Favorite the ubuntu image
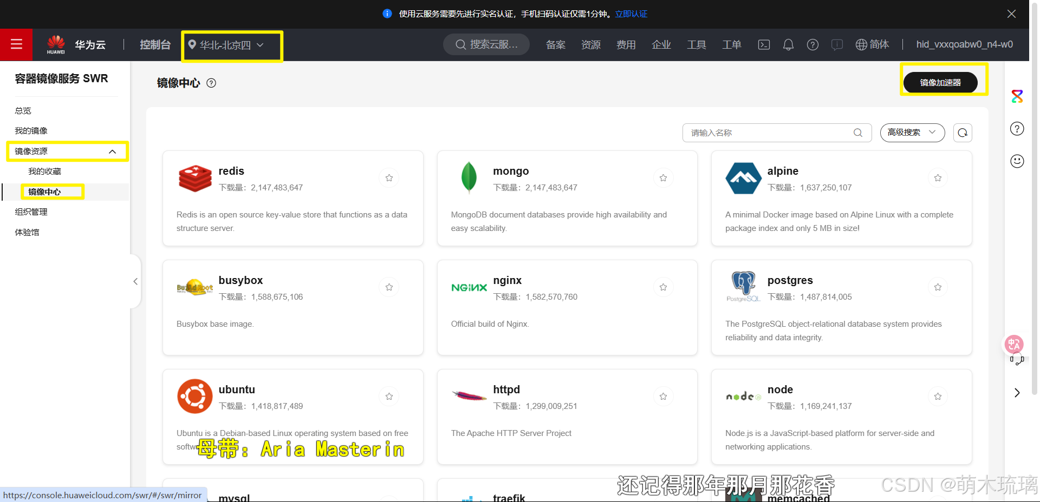 pos(389,397)
